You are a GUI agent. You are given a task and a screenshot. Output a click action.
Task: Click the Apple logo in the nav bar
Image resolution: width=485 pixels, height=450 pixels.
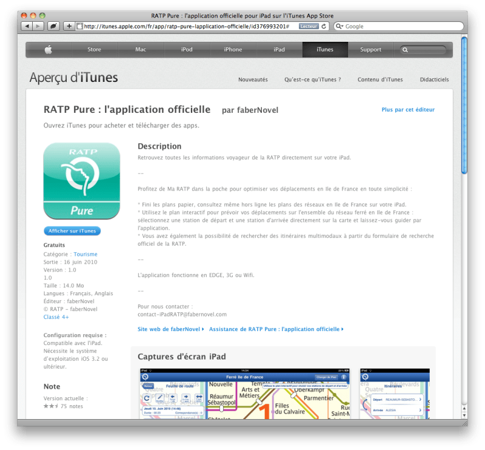tap(48, 50)
